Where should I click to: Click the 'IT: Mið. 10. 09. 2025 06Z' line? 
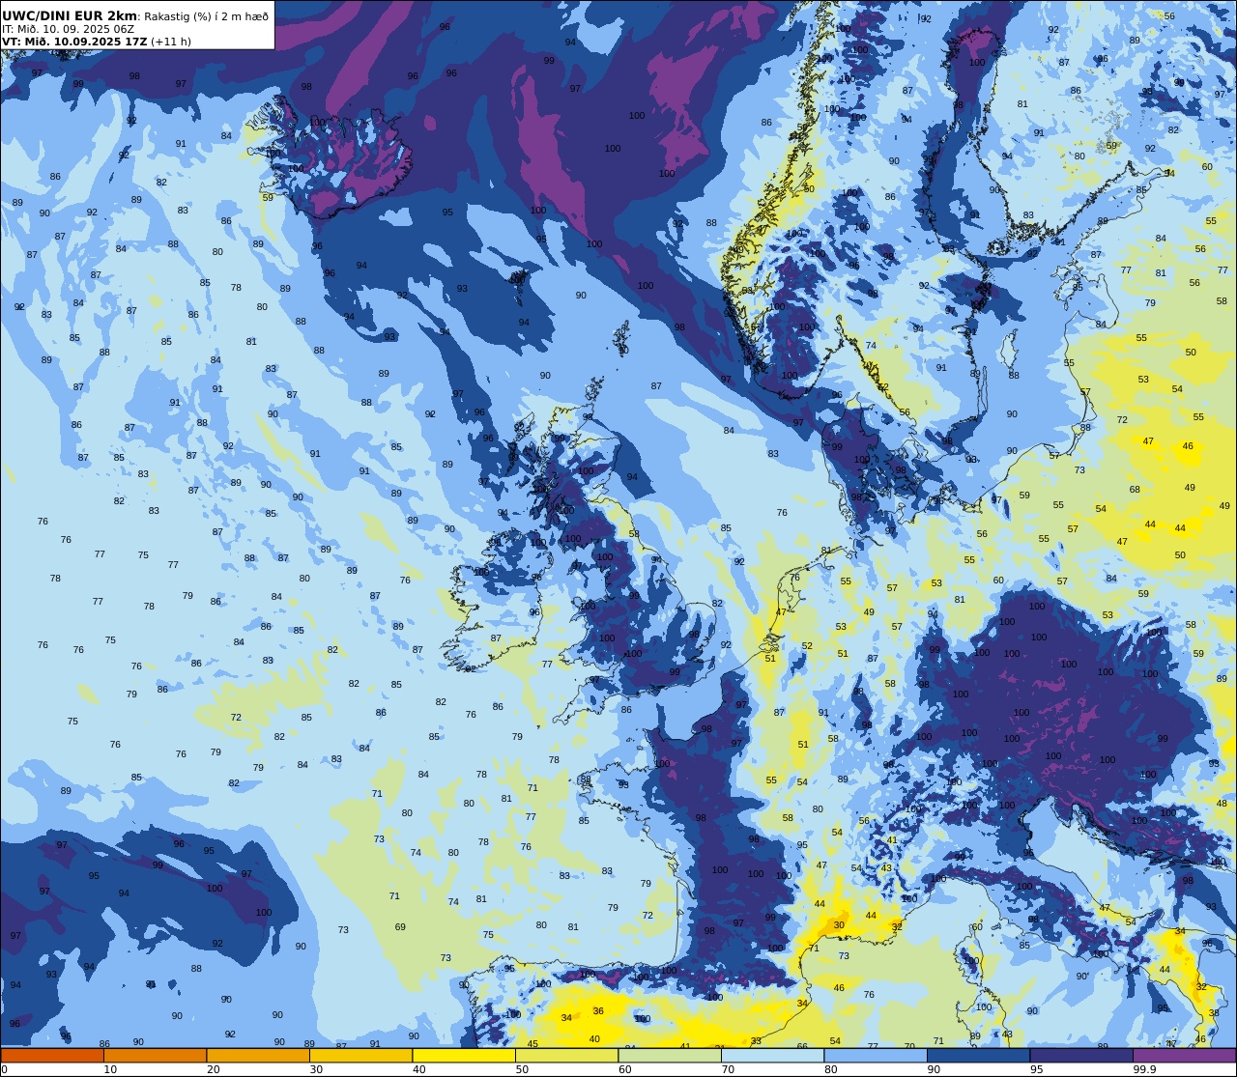tap(68, 29)
